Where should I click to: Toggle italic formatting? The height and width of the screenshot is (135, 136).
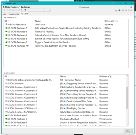coord(7,10)
